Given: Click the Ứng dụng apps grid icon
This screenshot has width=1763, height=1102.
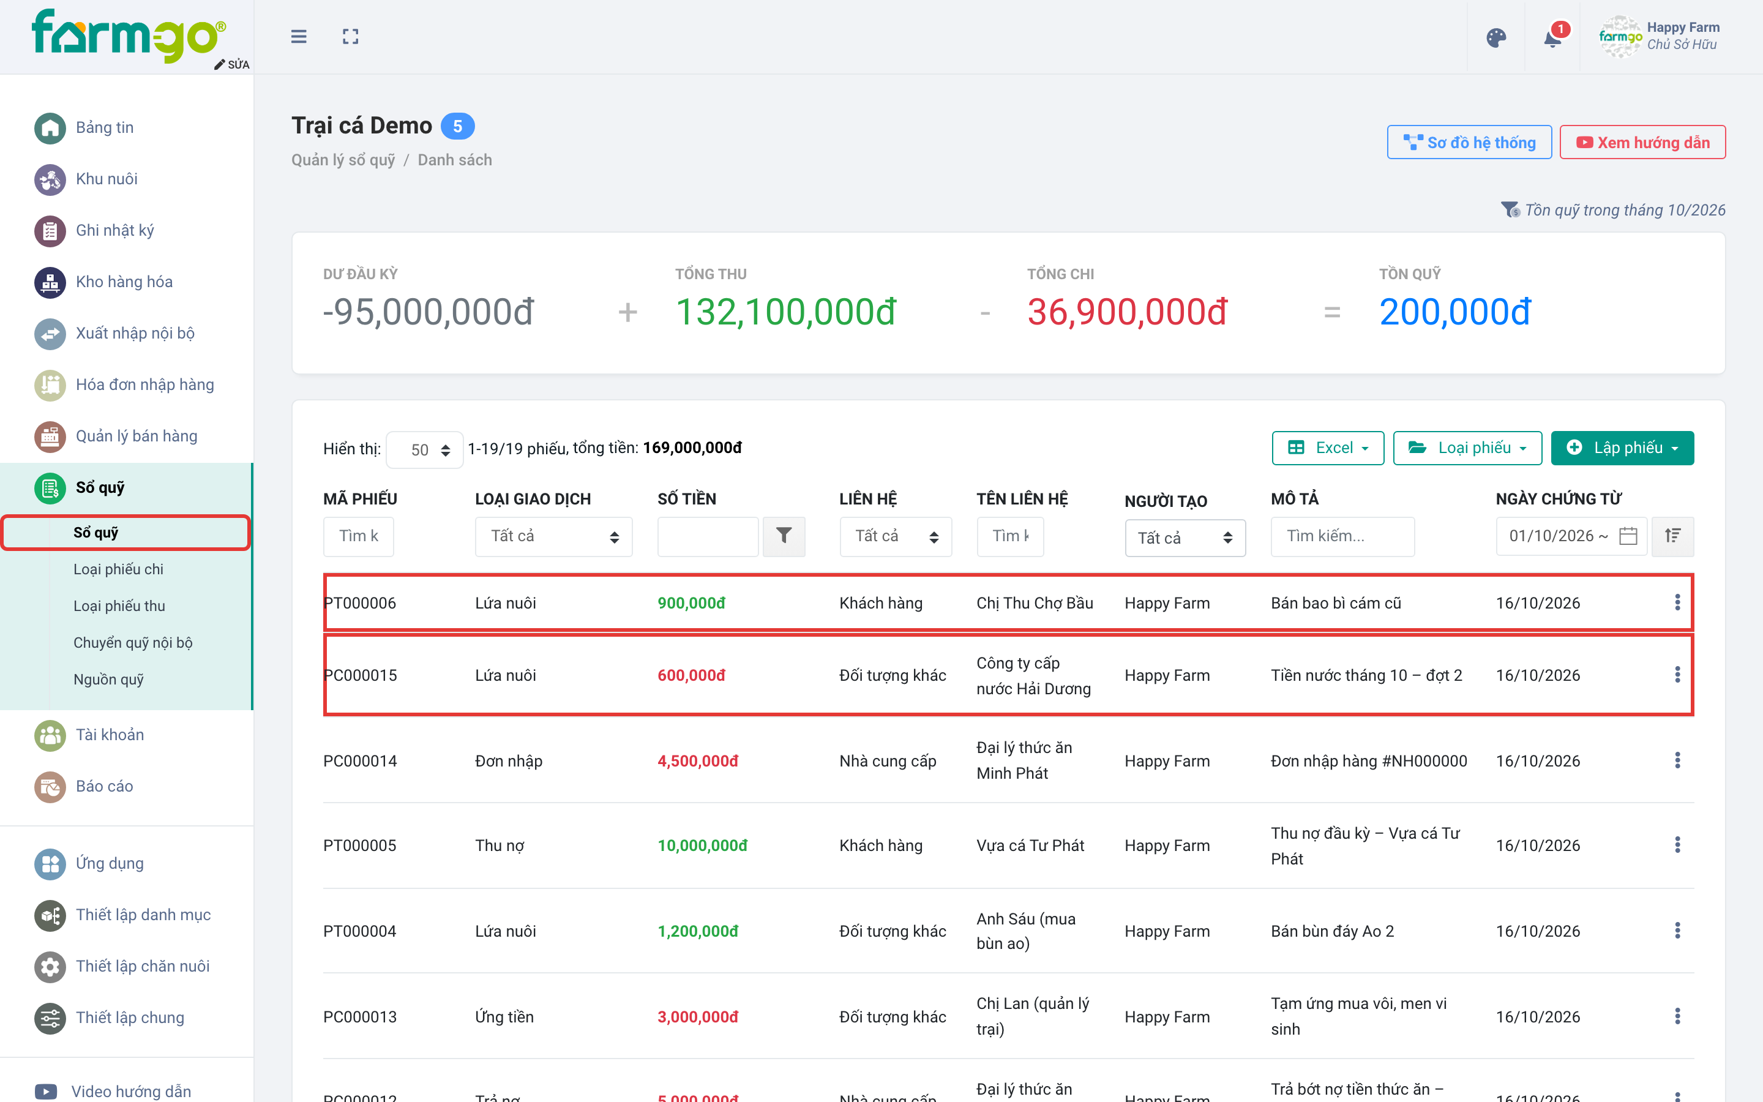Looking at the screenshot, I should pyautogui.click(x=50, y=864).
